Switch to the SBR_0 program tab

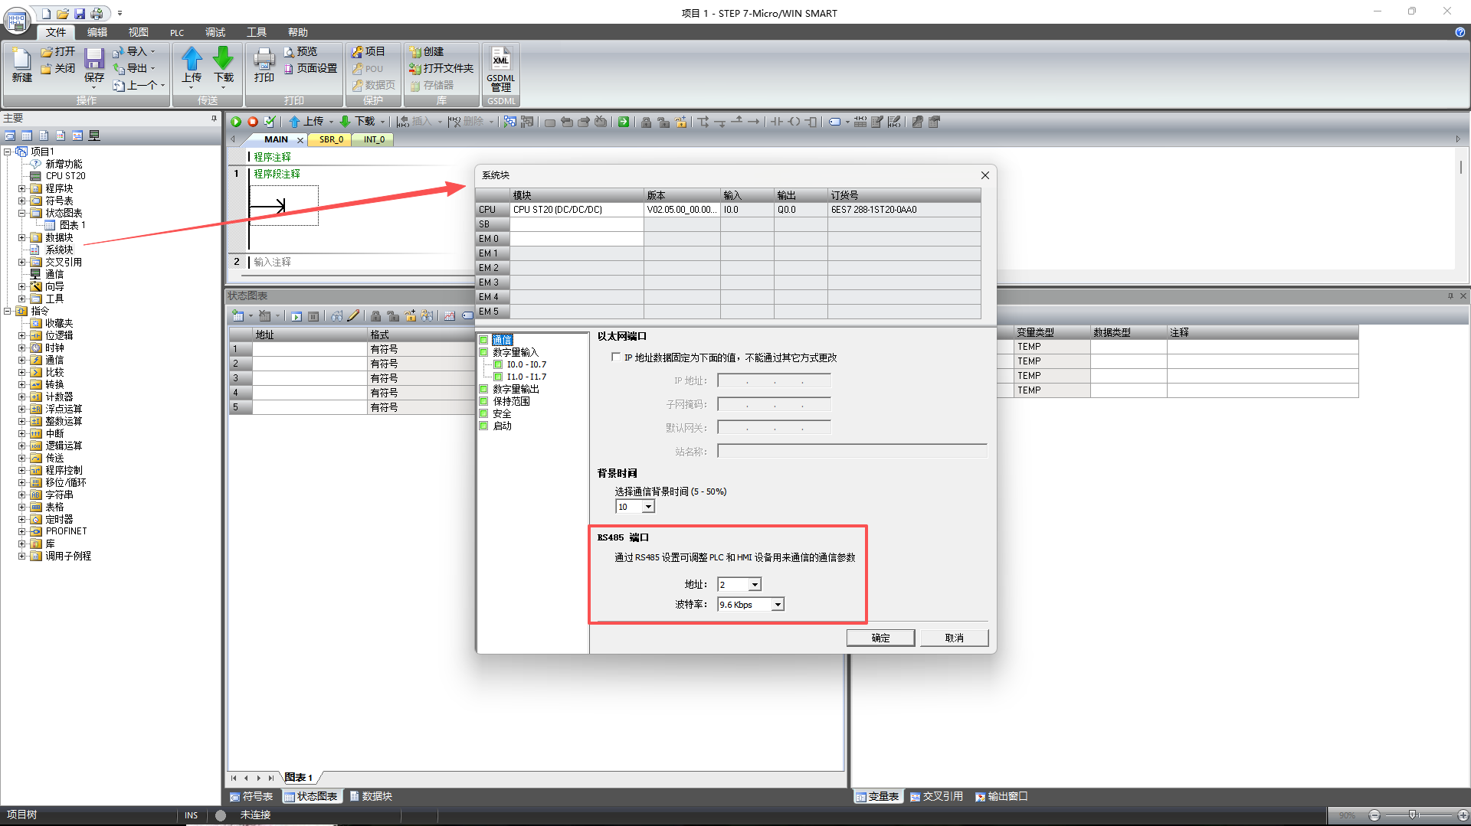coord(331,139)
